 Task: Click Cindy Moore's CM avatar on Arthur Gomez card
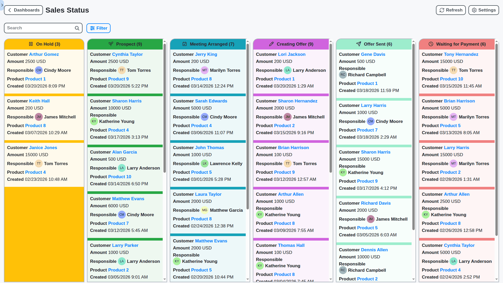39,70
